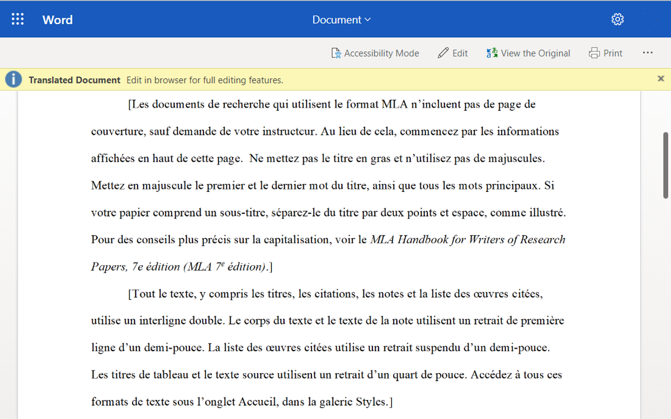Click the info icon on the notification banner
This screenshot has width=671, height=419.
tap(12, 79)
